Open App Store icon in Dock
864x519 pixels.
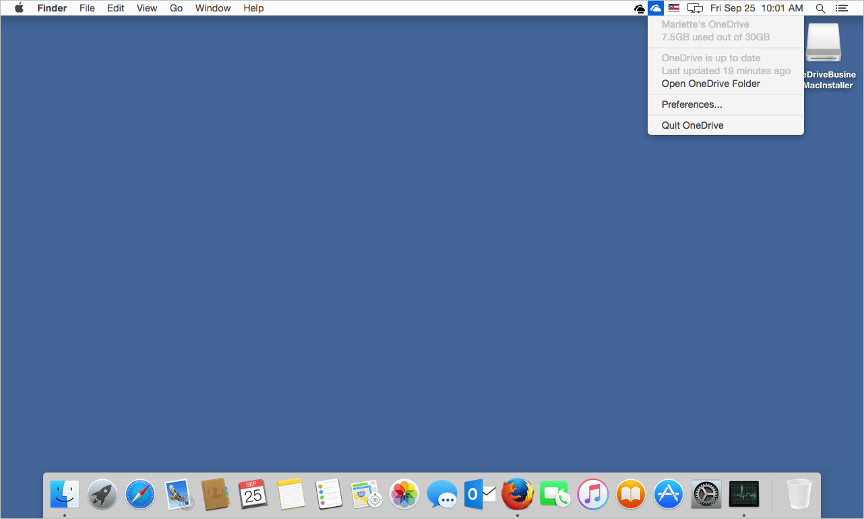click(669, 494)
